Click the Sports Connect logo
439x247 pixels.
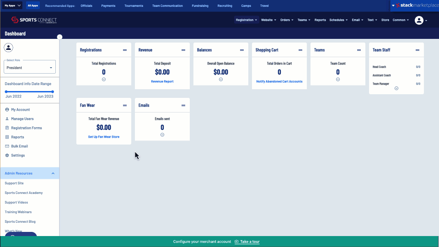(34, 20)
